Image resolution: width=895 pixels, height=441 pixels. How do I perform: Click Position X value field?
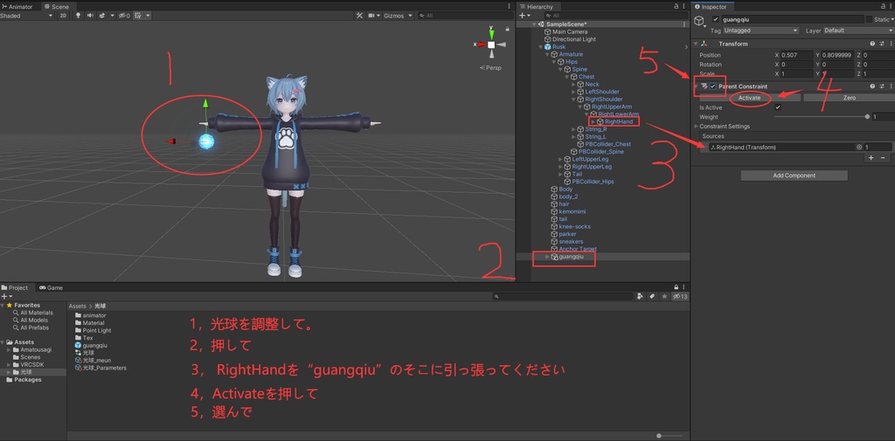[797, 55]
